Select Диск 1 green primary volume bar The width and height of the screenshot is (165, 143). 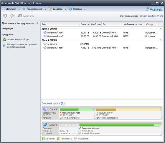point(77,109)
